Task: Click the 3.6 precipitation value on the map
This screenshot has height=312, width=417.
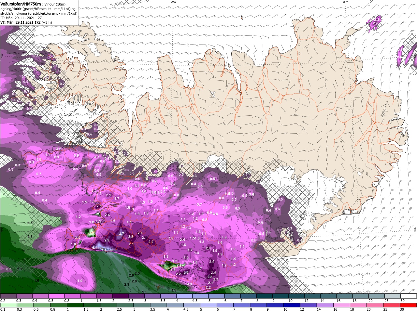Action: point(186,272)
